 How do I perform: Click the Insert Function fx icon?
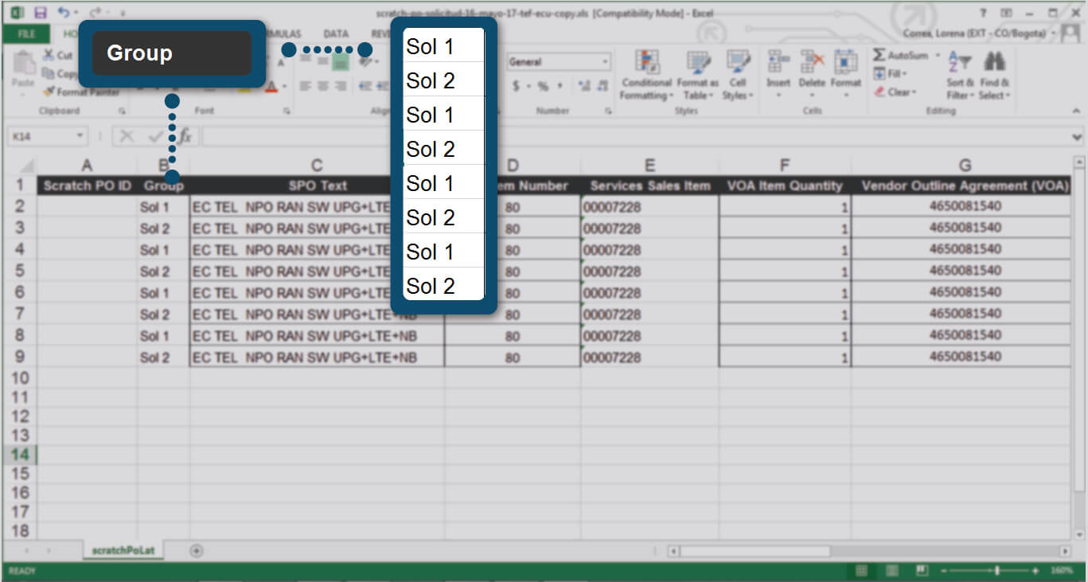click(x=185, y=136)
